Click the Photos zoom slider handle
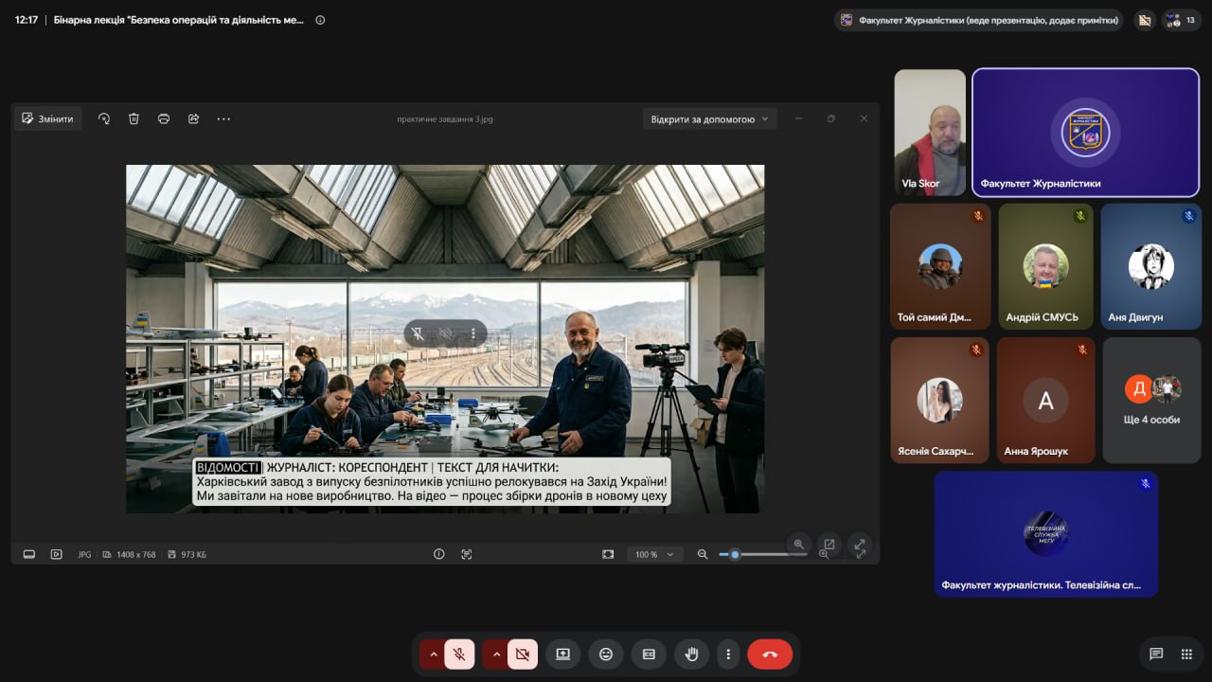 point(735,554)
